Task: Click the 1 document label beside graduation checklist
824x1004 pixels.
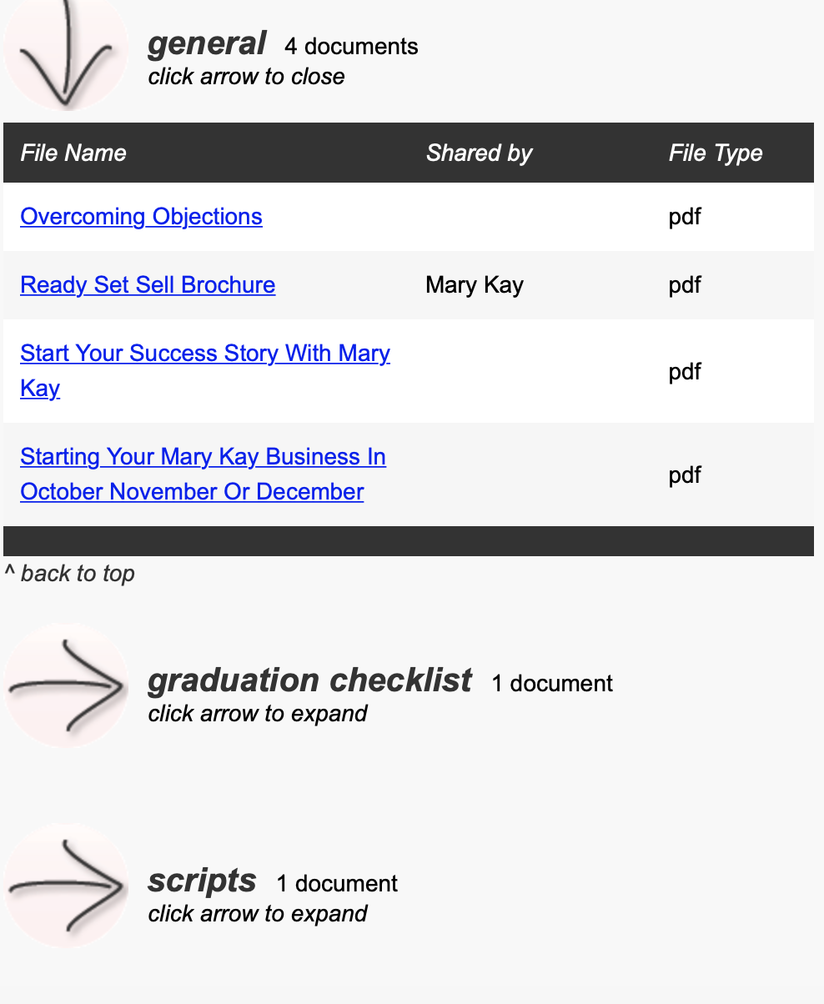Action: pyautogui.click(x=552, y=684)
